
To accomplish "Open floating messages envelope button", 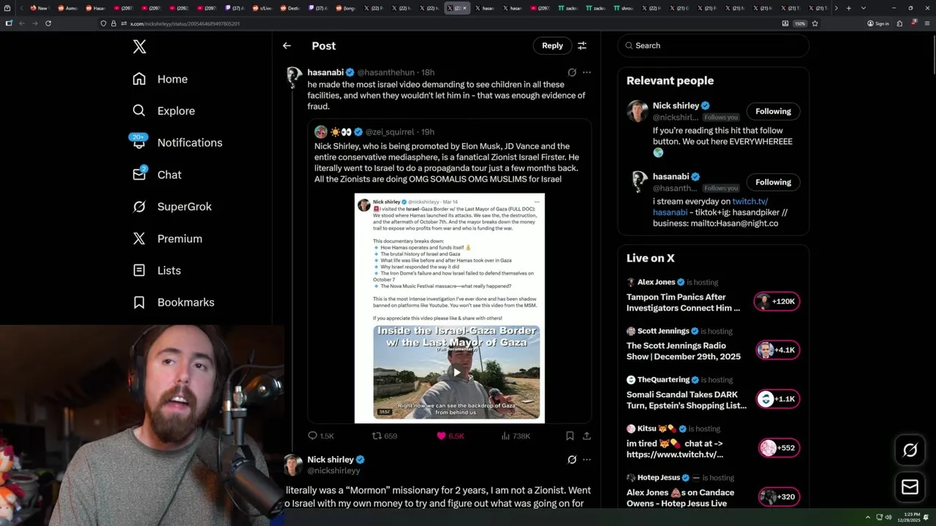I will point(910,487).
